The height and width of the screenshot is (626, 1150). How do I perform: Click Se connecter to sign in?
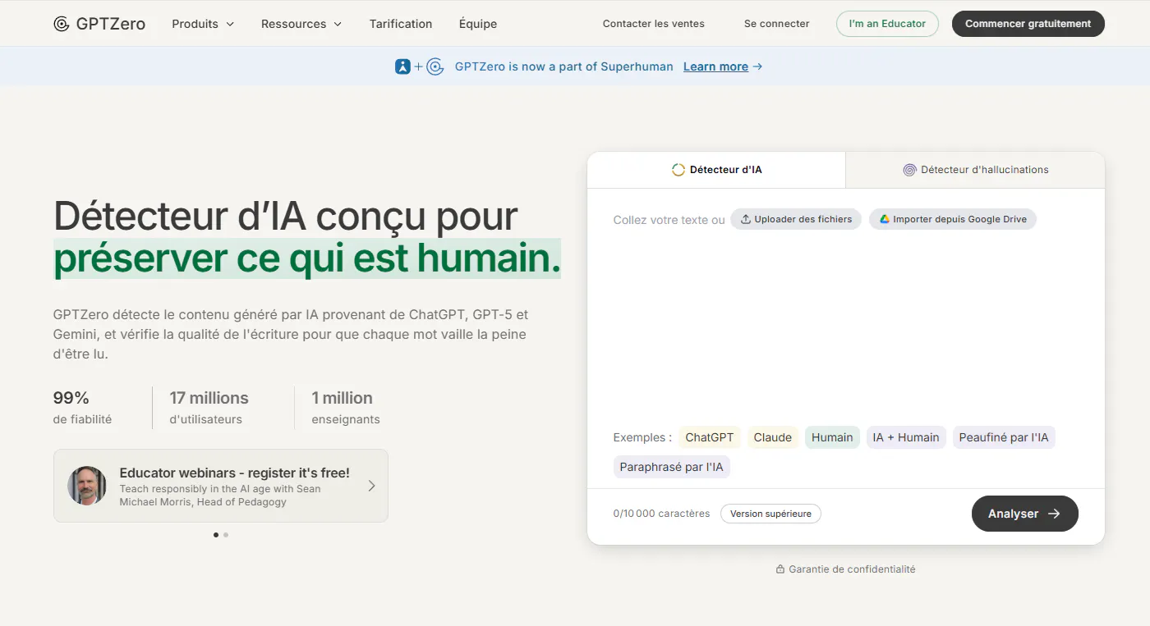(x=777, y=24)
